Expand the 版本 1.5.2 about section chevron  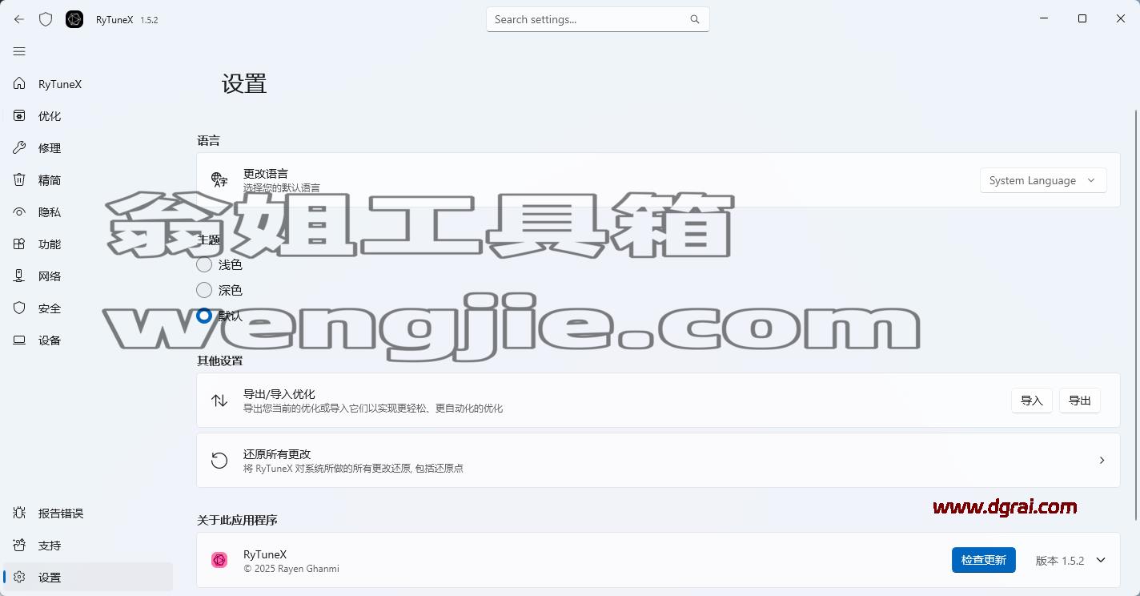click(x=1101, y=560)
